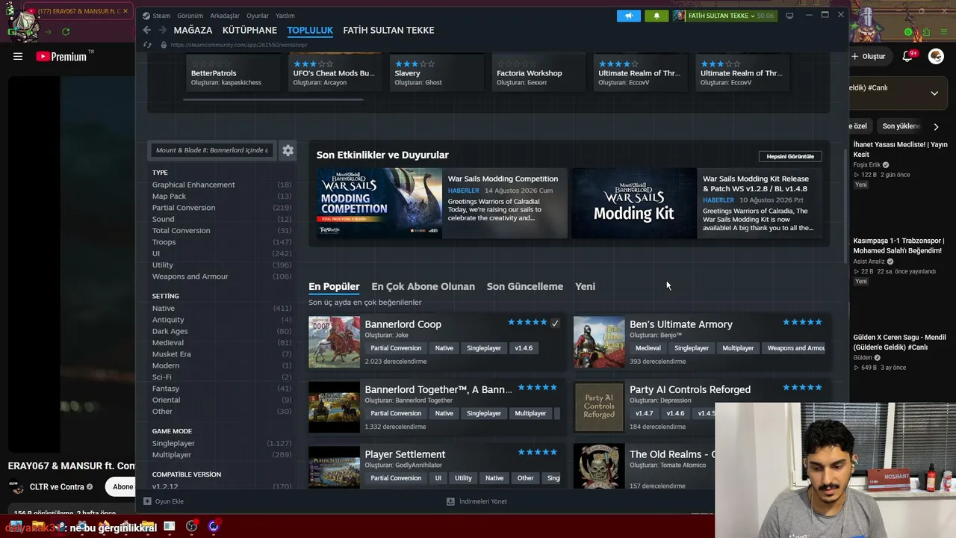The image size is (956, 538).
Task: Open the Oyunlar menu
Action: pyautogui.click(x=258, y=16)
